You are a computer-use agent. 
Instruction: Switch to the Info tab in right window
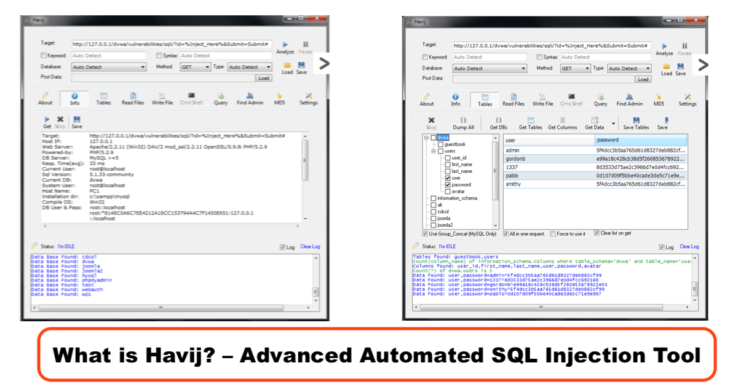pyautogui.click(x=456, y=100)
